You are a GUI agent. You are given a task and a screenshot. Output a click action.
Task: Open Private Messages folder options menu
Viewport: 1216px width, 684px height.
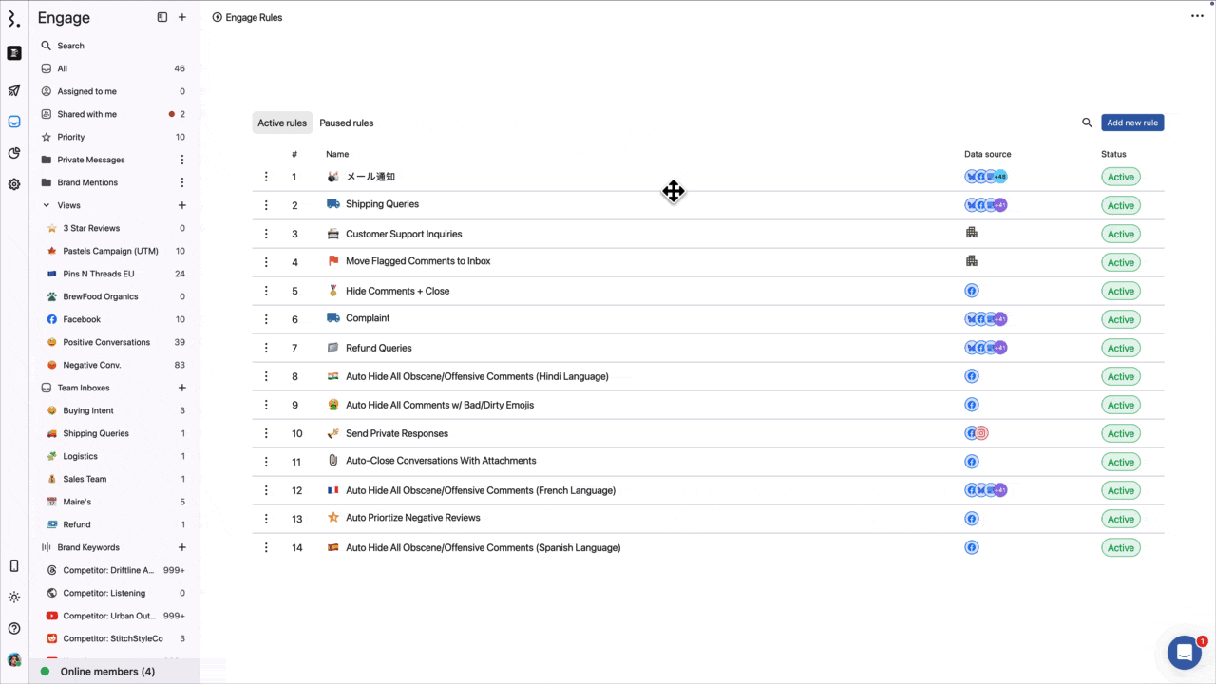pyautogui.click(x=182, y=160)
